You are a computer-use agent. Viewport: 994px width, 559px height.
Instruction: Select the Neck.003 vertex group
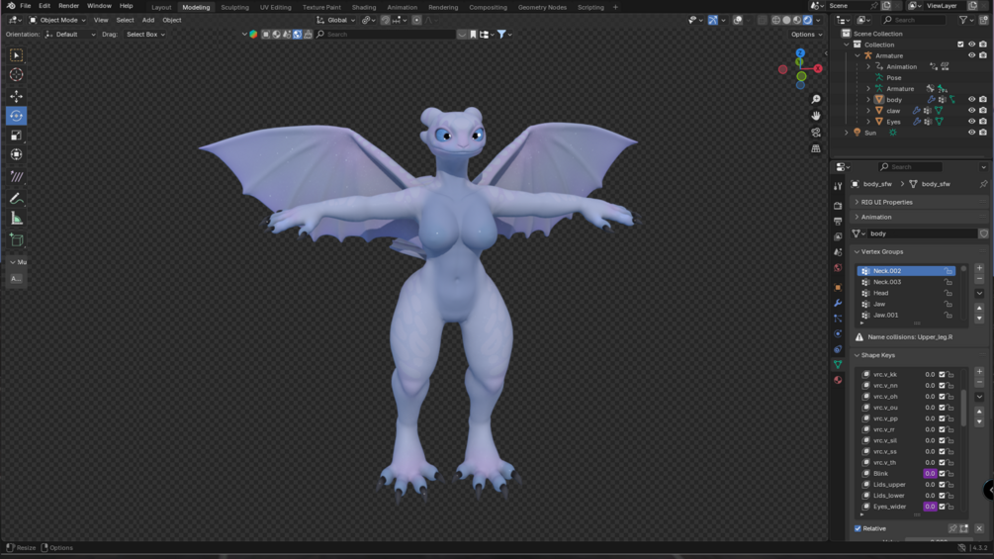[906, 282]
